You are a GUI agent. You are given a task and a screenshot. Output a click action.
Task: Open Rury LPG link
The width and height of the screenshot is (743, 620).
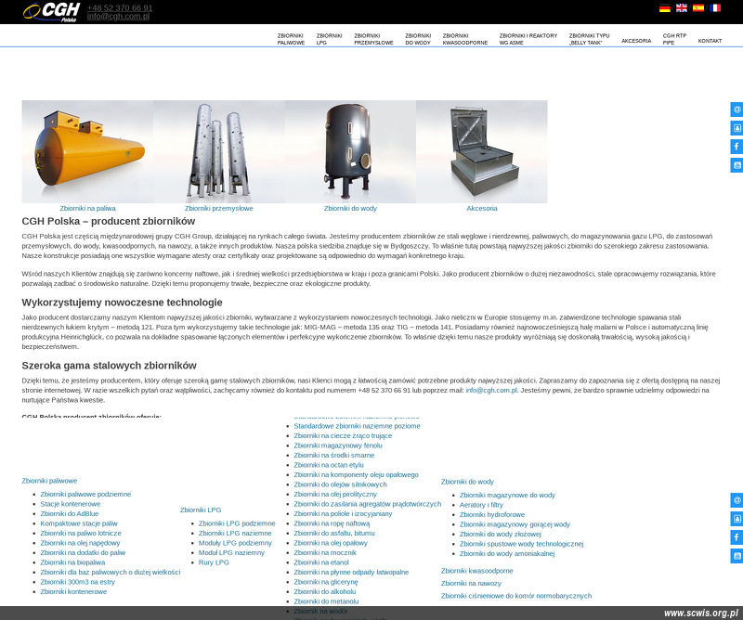click(214, 562)
